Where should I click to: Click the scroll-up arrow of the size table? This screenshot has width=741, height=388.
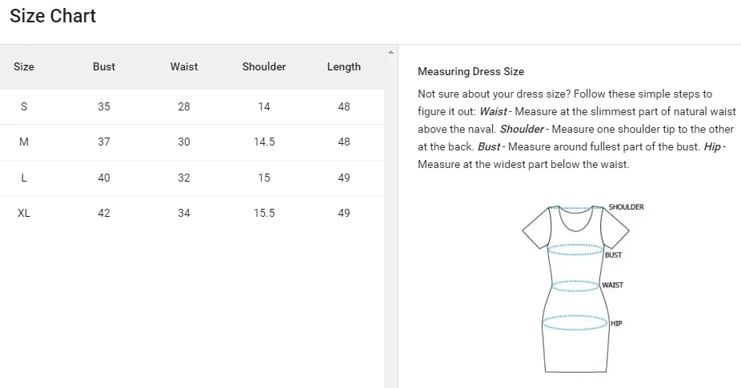coord(391,53)
